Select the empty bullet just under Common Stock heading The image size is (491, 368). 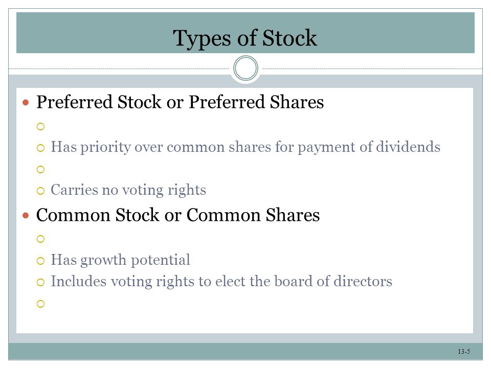point(40,239)
